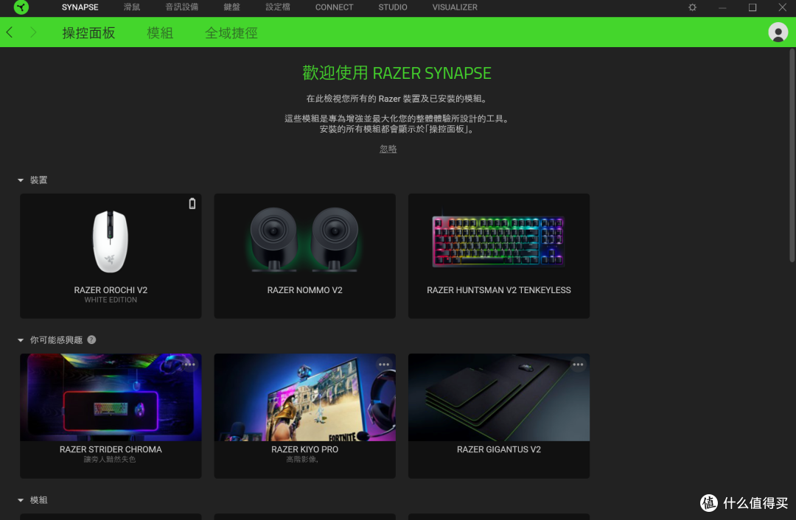Open more options on Strider Chroma card
Image resolution: width=796 pixels, height=520 pixels.
coord(190,365)
